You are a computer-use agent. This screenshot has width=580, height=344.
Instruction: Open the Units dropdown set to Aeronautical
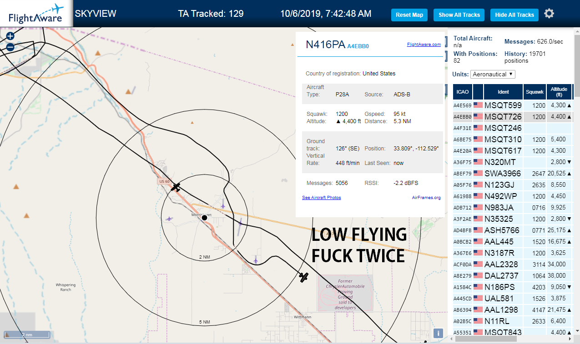(x=493, y=74)
